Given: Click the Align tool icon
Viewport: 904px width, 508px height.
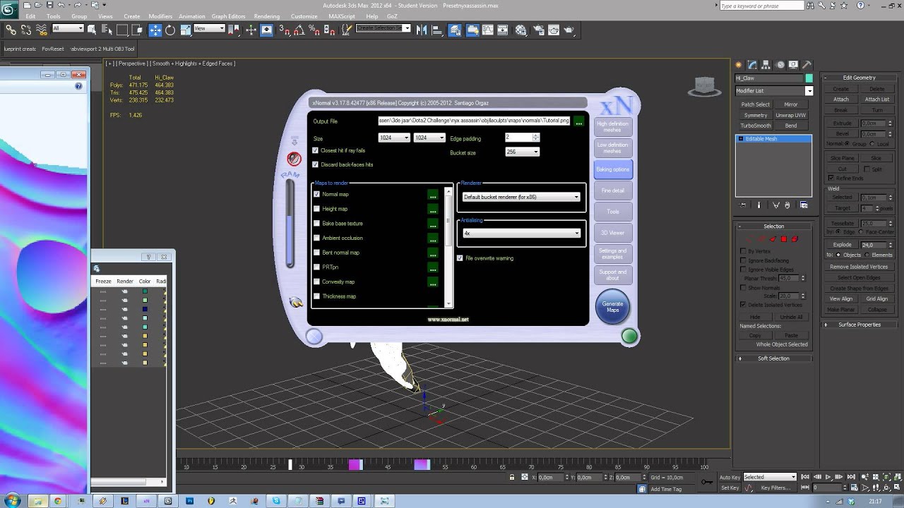Looking at the screenshot, I should coord(436,30).
